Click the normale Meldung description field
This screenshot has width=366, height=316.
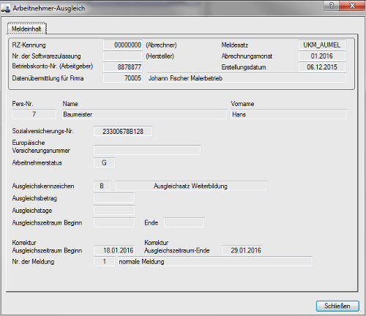point(215,261)
